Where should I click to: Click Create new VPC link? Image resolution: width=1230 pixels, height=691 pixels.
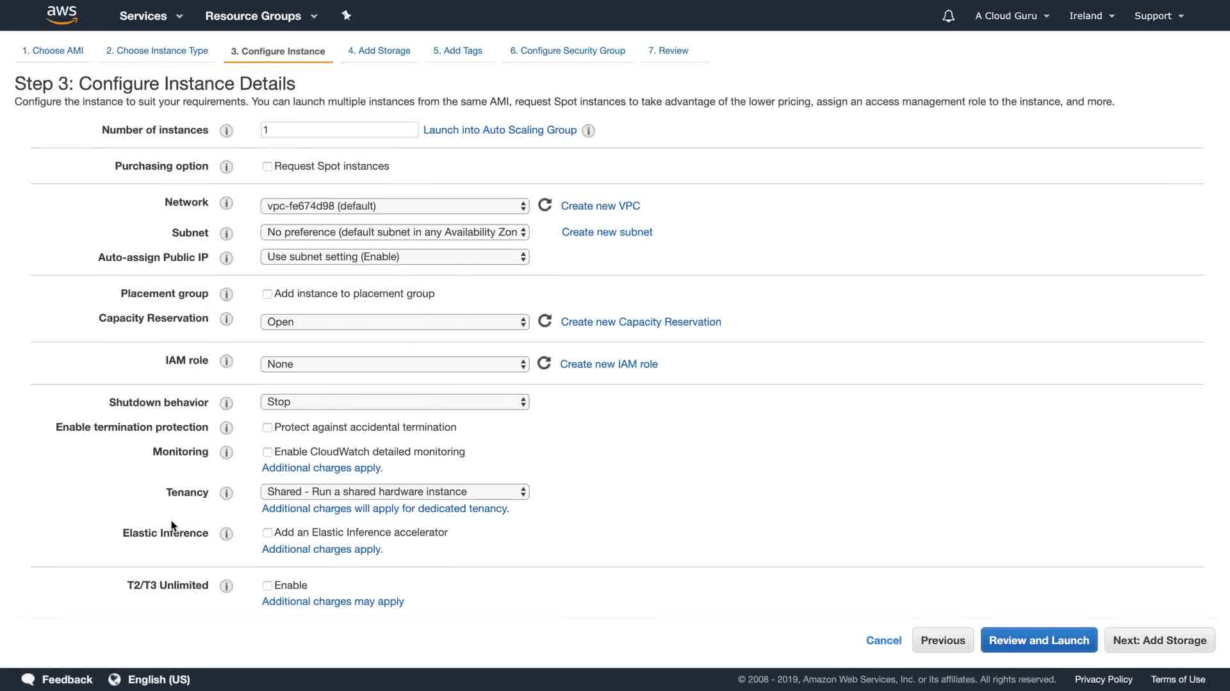pos(600,206)
